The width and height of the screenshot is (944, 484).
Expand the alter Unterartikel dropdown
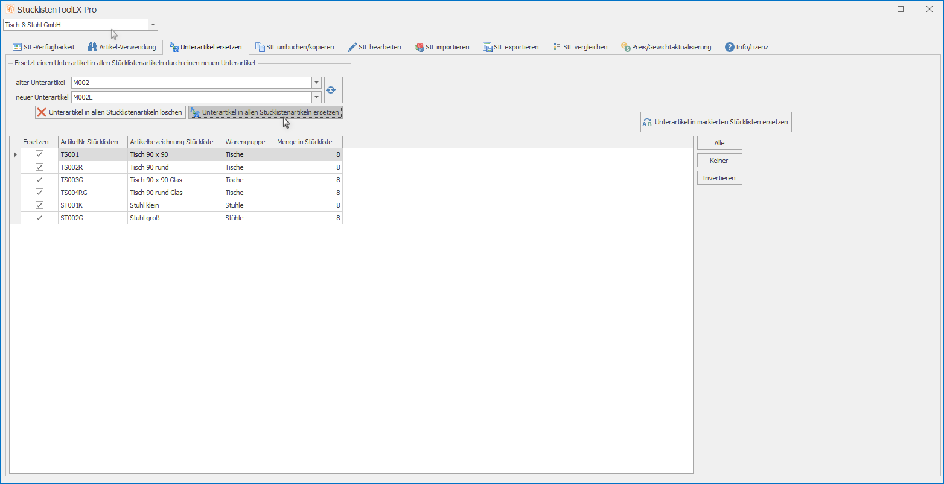pos(316,83)
